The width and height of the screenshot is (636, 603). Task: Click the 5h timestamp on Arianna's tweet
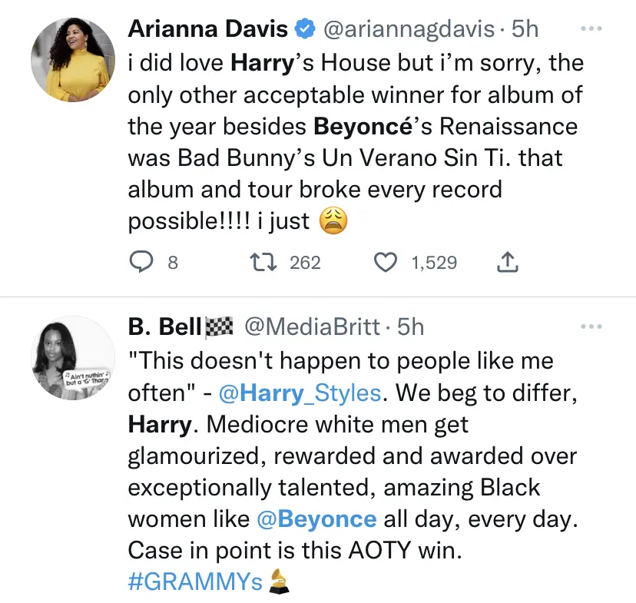(525, 30)
